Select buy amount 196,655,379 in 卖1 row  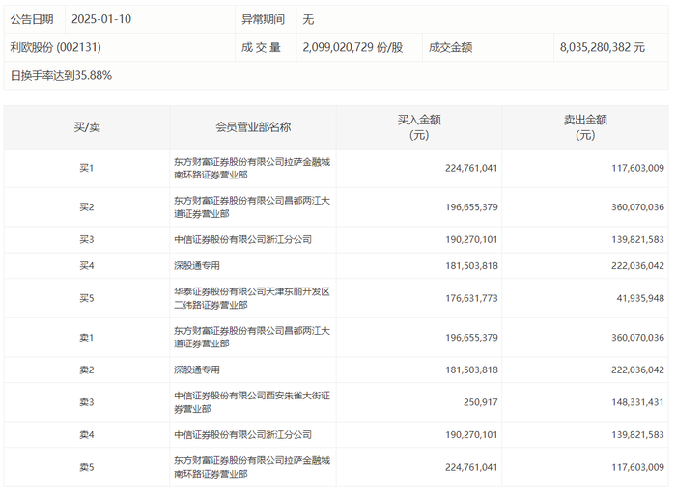[x=471, y=338]
